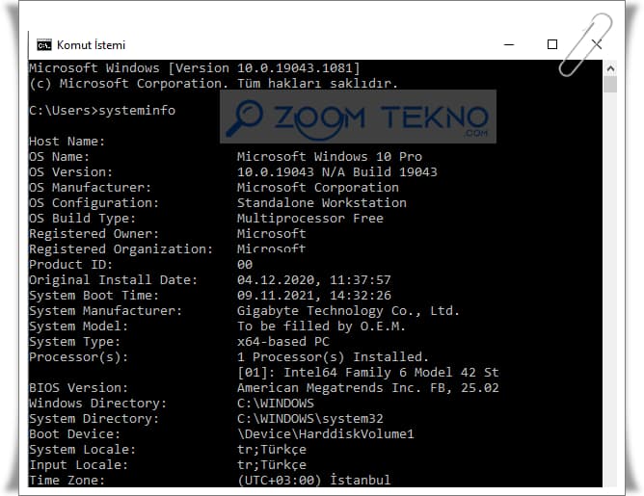
Task: Click the 'Multiprocessor Free' value
Action: 310,219
